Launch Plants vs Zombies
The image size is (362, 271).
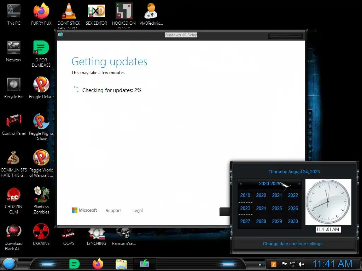point(41,200)
